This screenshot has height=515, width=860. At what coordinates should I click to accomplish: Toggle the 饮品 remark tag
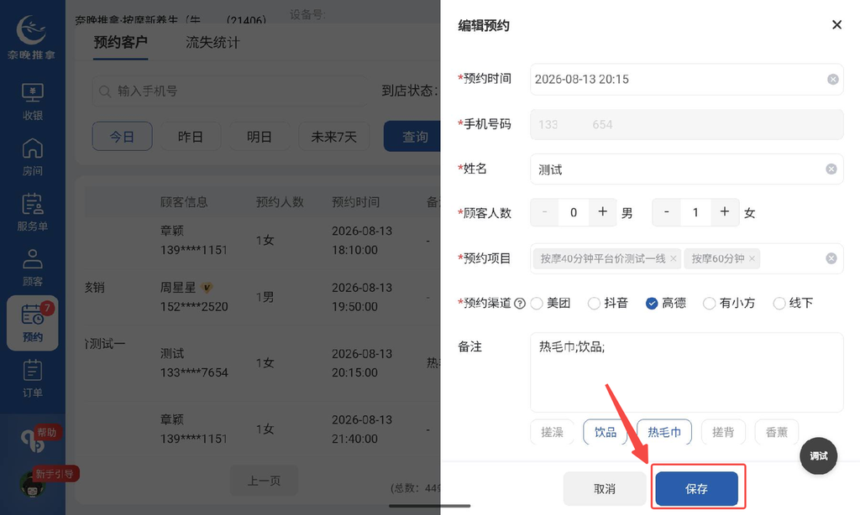pos(605,432)
